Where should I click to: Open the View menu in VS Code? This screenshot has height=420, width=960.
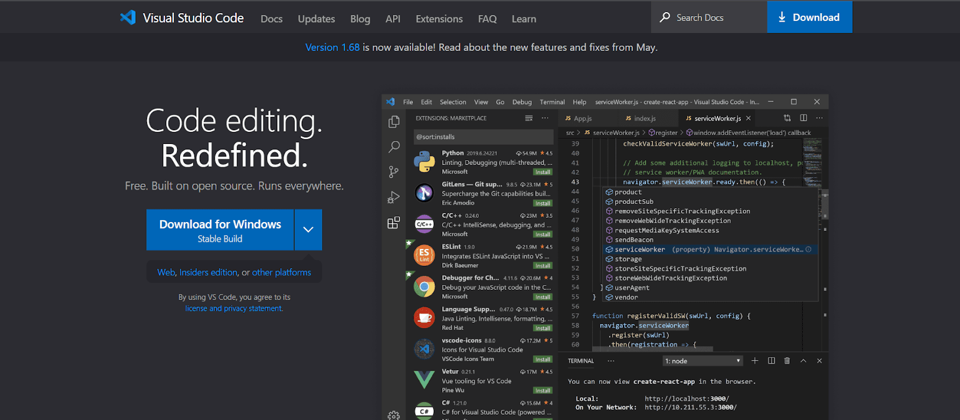point(481,102)
